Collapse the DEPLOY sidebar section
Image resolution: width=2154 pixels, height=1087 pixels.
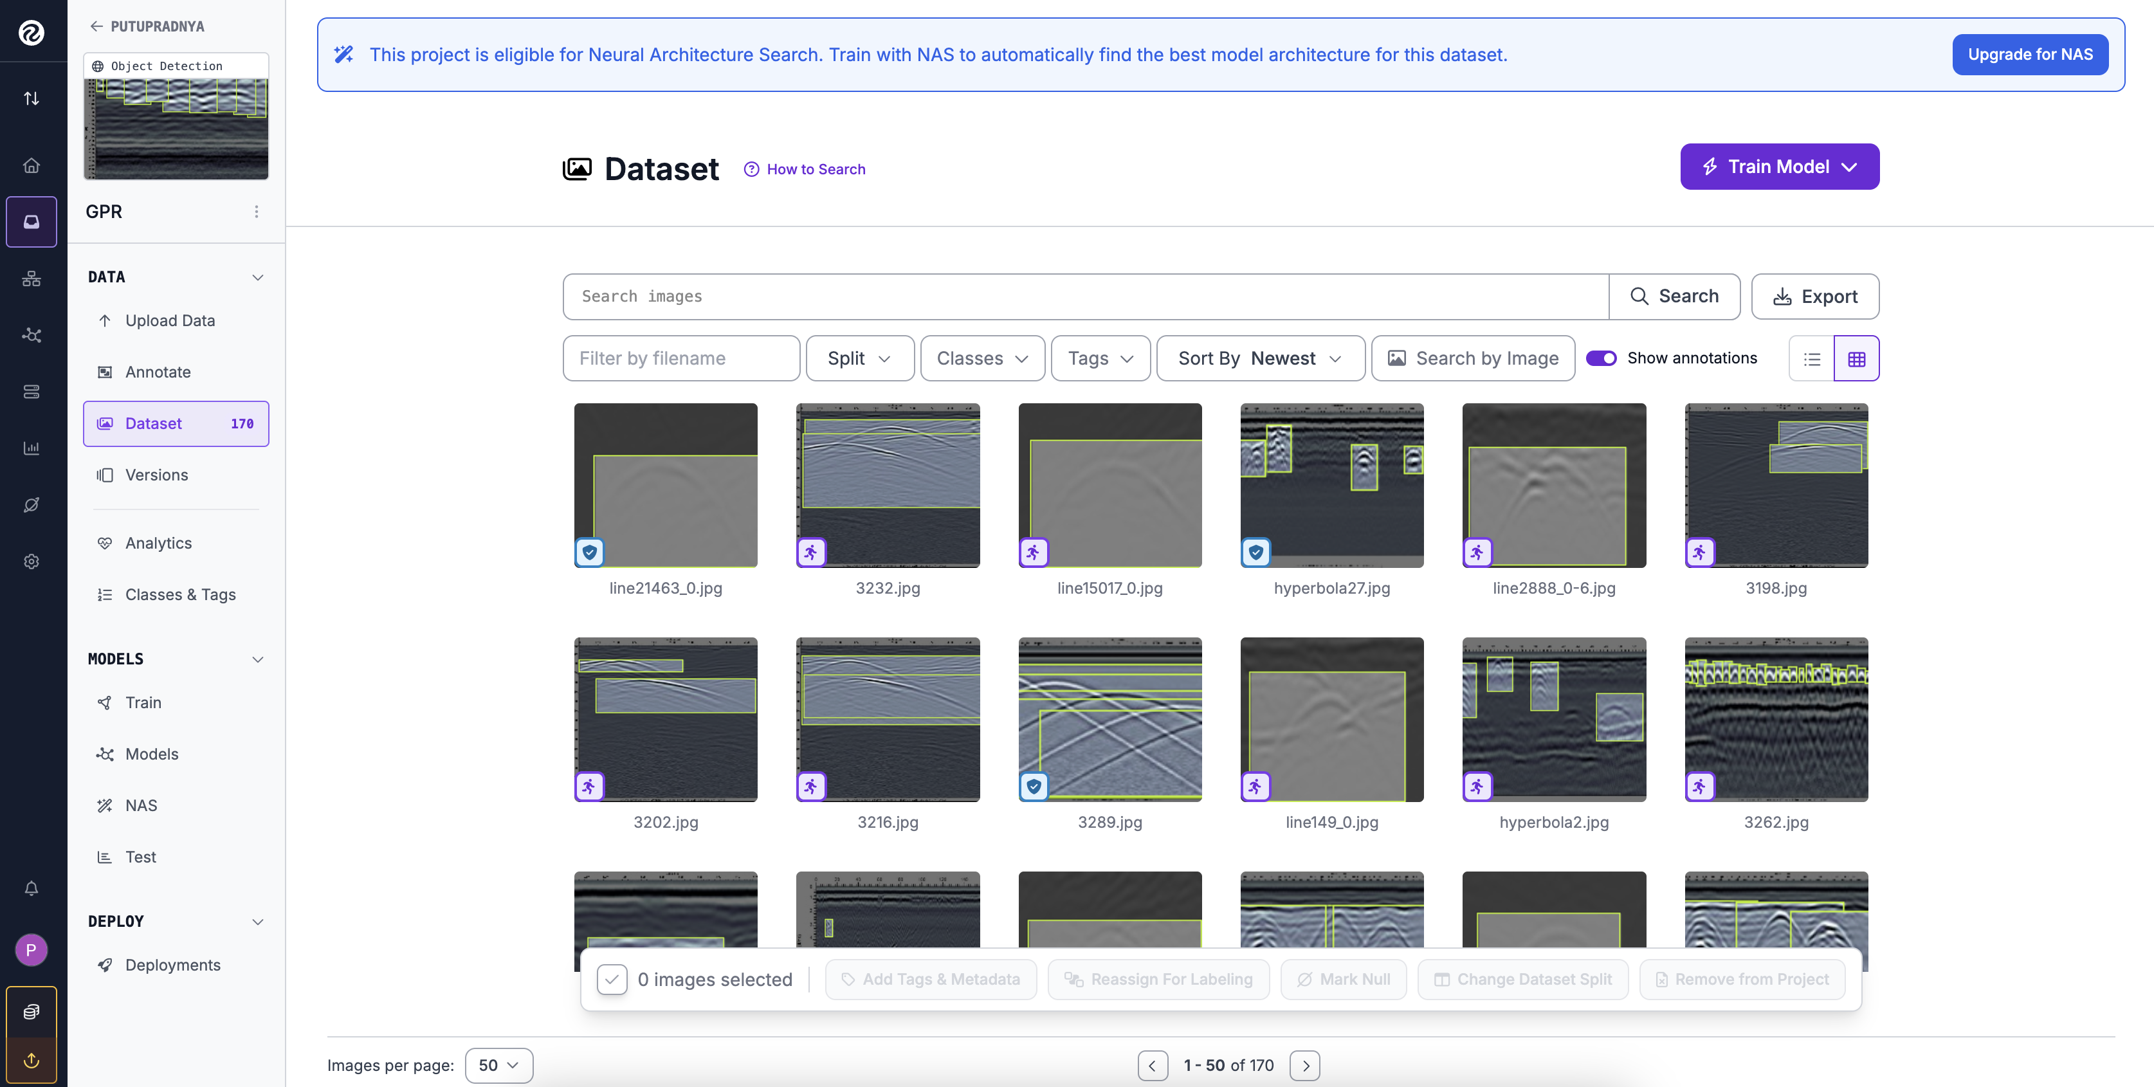coord(257,922)
